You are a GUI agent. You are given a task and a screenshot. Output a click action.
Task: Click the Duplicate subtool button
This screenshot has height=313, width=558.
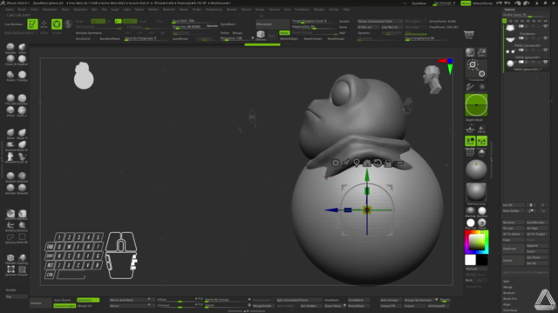pyautogui.click(x=514, y=249)
